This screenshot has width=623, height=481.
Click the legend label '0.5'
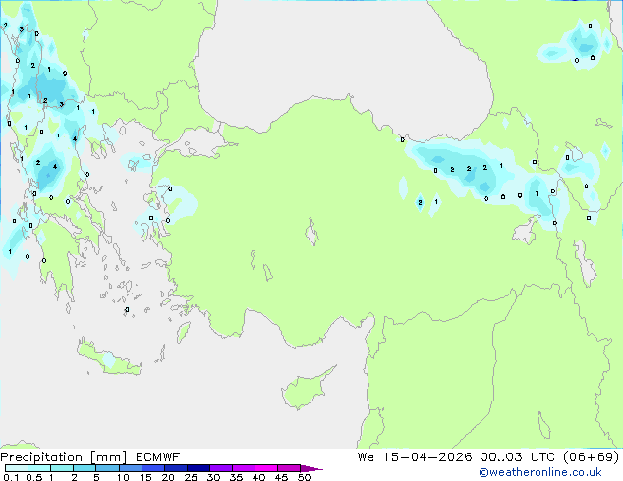point(34,477)
